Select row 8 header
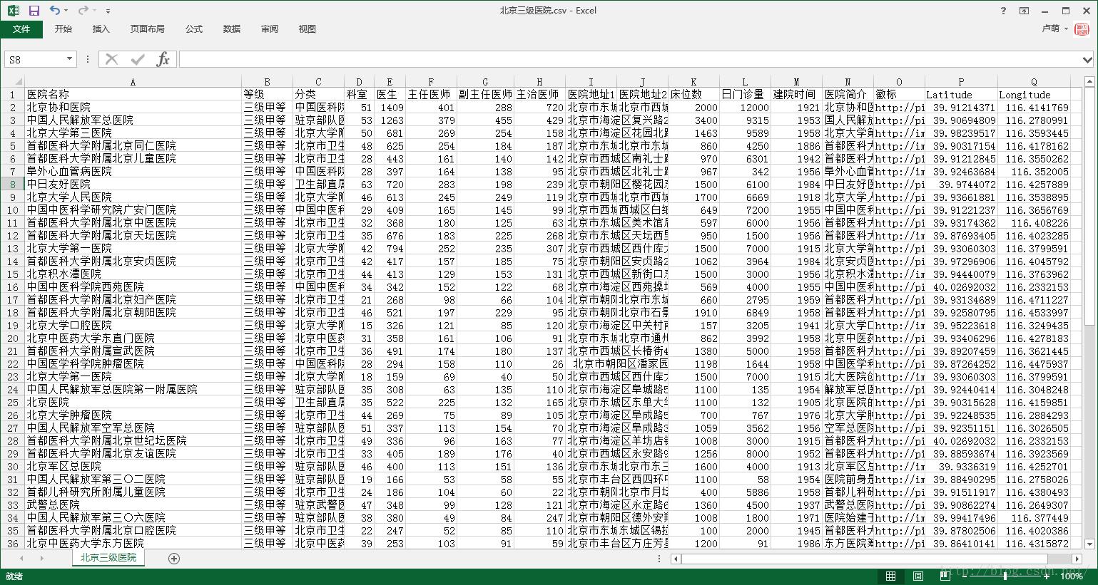Screen dimensions: 1098x585 pos(13,184)
